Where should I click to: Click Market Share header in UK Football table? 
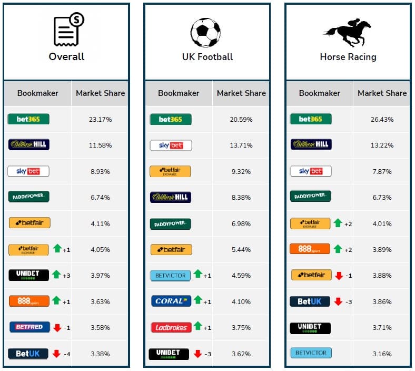click(x=241, y=93)
